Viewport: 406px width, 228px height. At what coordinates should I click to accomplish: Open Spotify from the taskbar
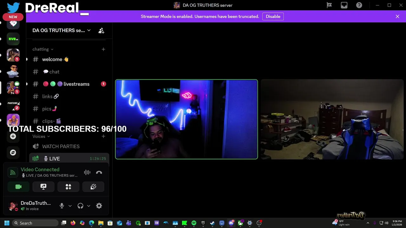(194, 223)
